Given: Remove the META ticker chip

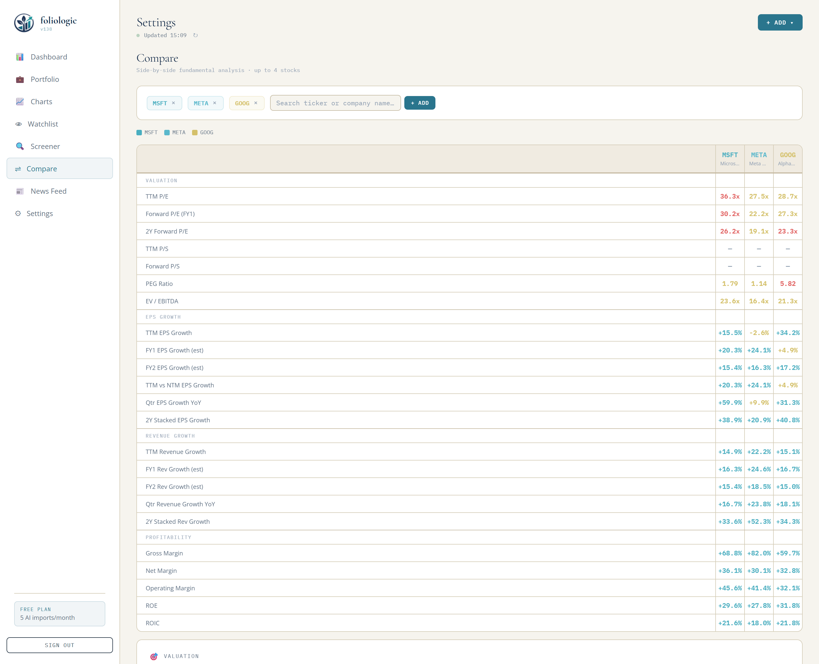Looking at the screenshot, I should pyautogui.click(x=215, y=103).
